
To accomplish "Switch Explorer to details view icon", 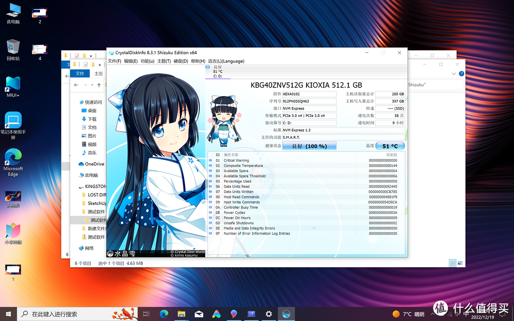I will click(x=453, y=263).
